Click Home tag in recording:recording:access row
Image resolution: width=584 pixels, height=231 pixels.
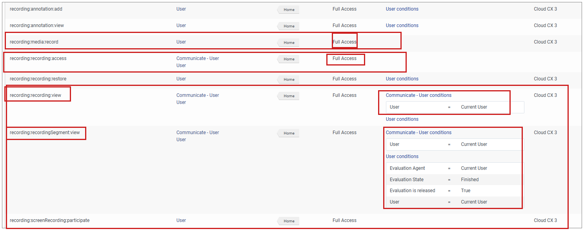pyautogui.click(x=289, y=59)
